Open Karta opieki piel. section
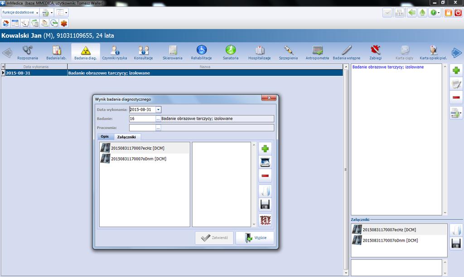The height and width of the screenshot is (277, 464). click(x=433, y=53)
